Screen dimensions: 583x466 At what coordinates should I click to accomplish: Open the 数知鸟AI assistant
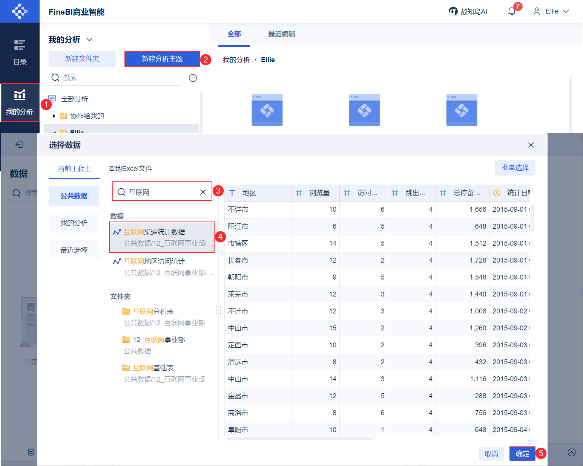tap(468, 11)
